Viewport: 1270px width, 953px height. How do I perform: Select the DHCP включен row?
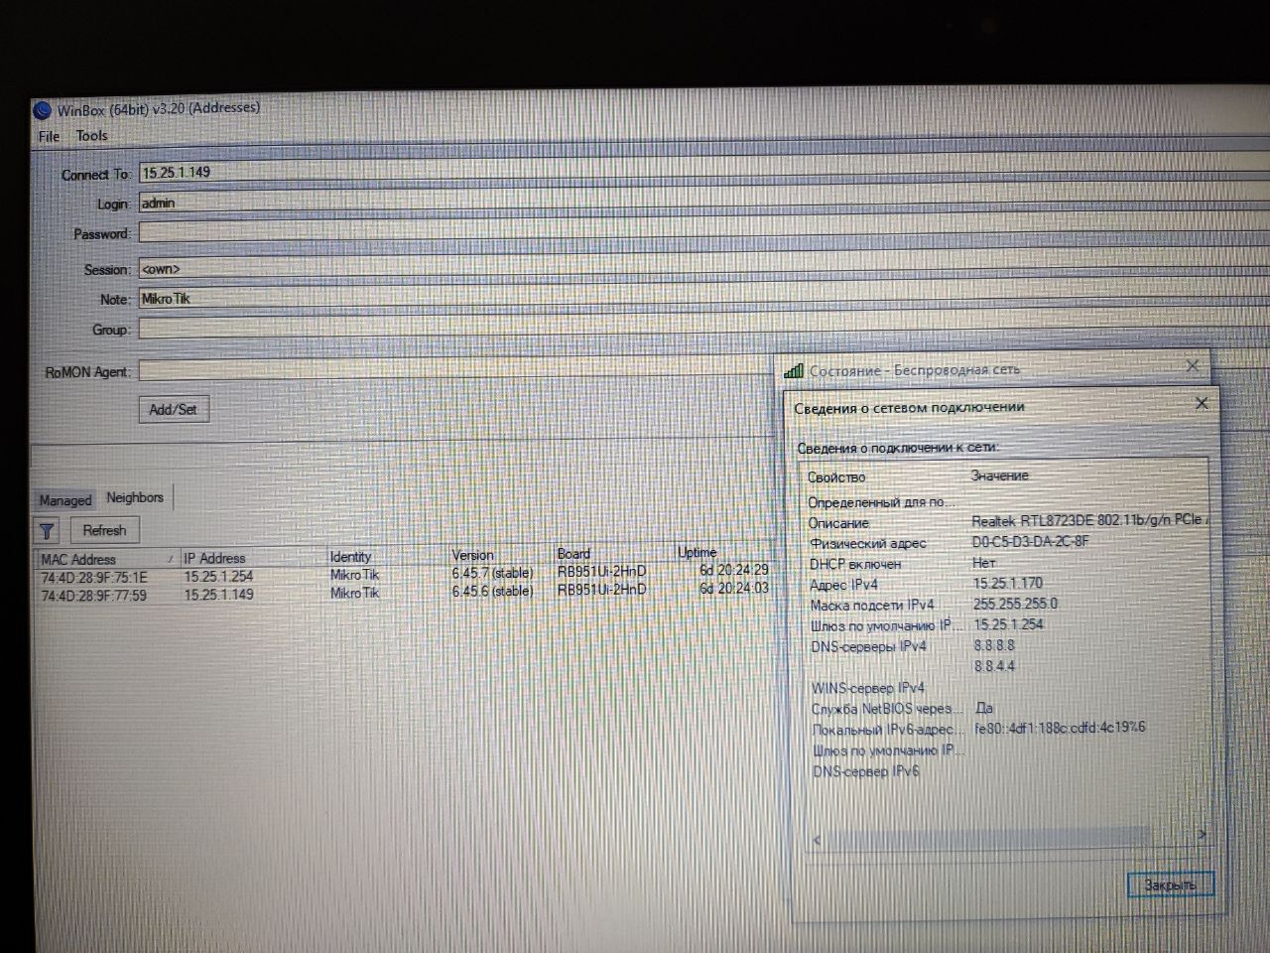tap(1006, 563)
